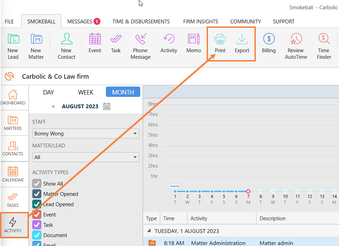Launch the Time Finder tool
The image size is (339, 246).
pos(324,46)
